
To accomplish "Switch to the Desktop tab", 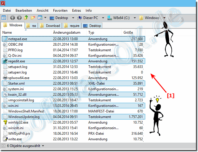I will 92,26.
